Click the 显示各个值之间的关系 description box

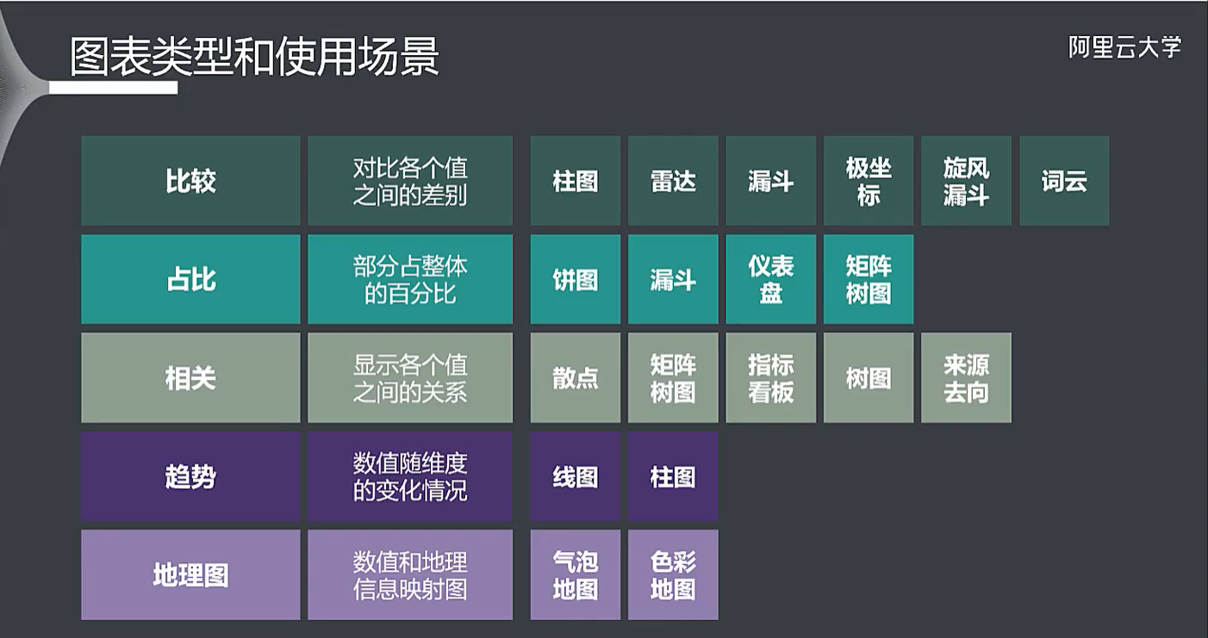point(410,378)
